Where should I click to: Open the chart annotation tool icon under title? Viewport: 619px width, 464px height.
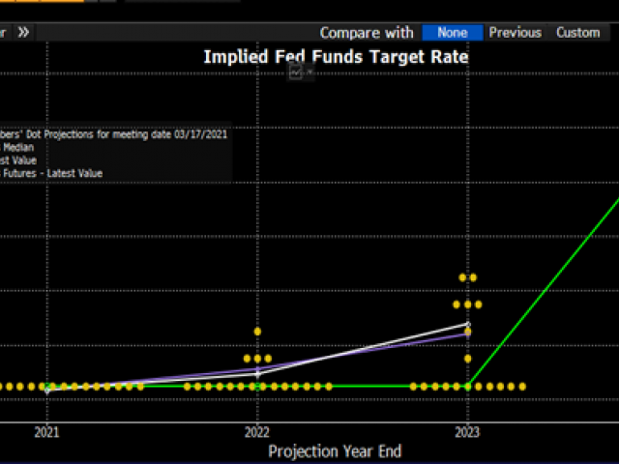click(x=298, y=73)
